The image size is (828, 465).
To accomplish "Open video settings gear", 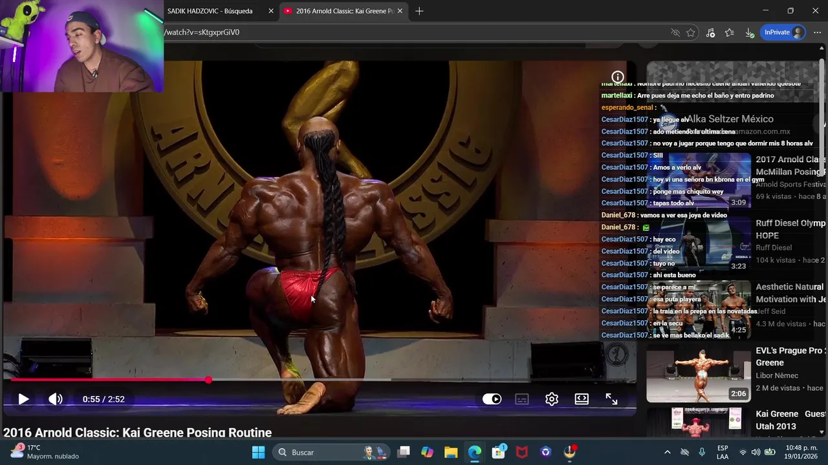I will click(x=552, y=399).
